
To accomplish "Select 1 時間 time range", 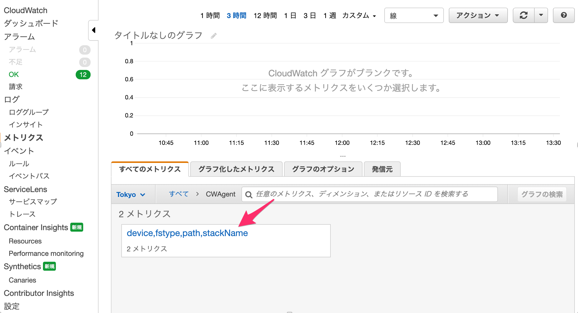I will (210, 15).
